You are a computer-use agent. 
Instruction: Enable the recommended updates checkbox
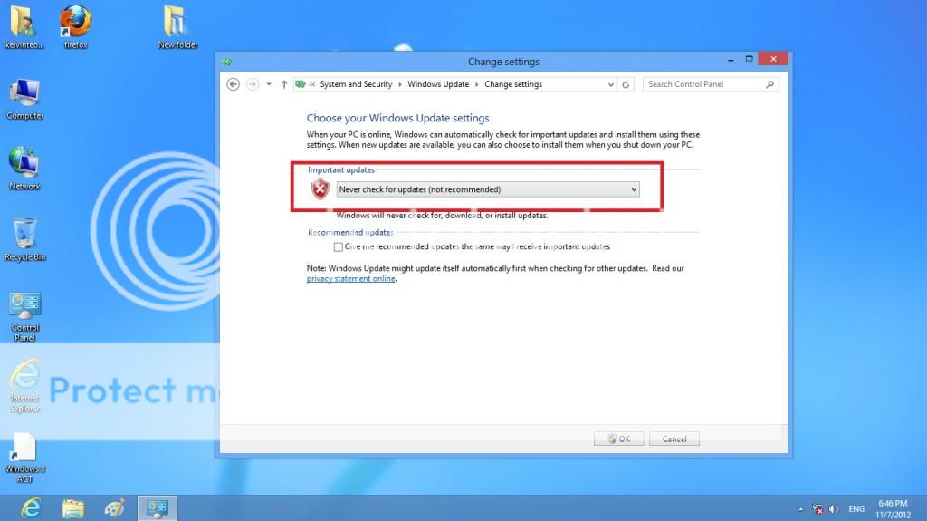coord(339,246)
